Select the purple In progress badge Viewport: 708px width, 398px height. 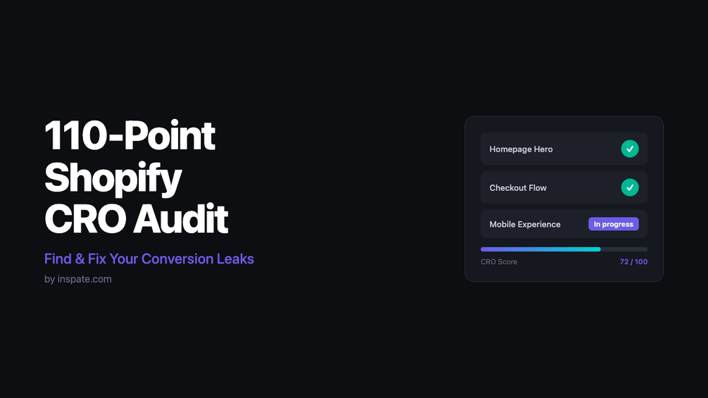tap(613, 224)
